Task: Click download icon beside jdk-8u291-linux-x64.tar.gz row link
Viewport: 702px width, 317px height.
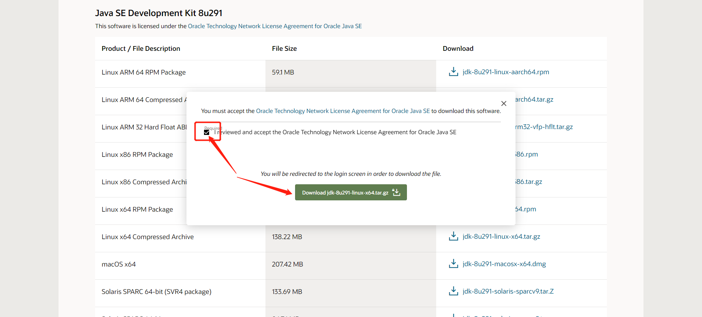Action: pyautogui.click(x=453, y=236)
